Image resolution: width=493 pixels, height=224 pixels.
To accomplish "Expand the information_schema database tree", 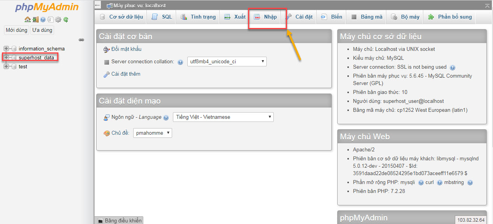I will pyautogui.click(x=6, y=49).
